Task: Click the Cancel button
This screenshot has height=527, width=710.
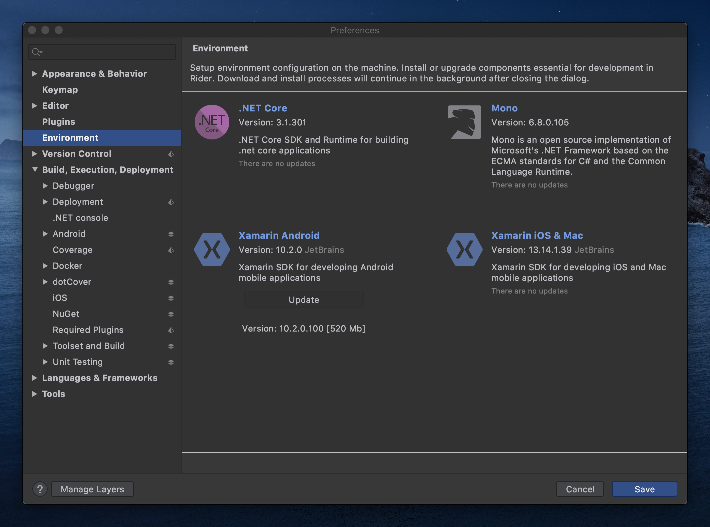Action: click(x=580, y=489)
